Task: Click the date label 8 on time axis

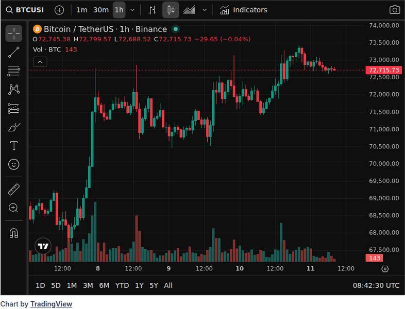Action: 97,268
